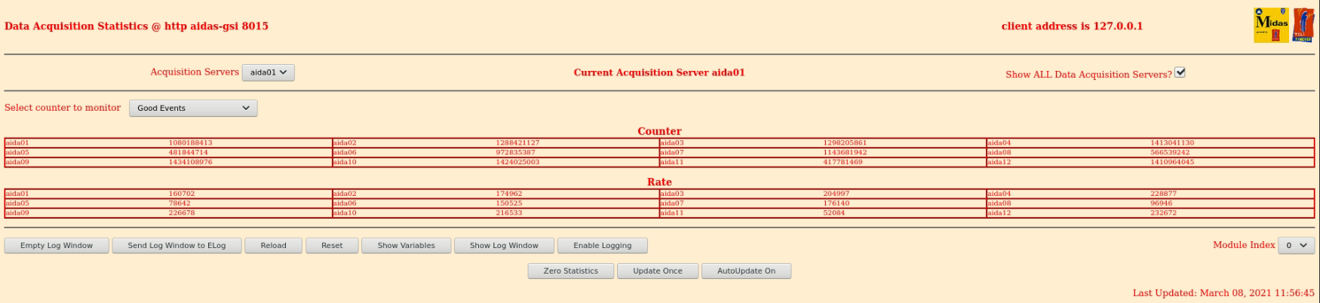Click Data Acquisition Statistics page title
Viewport: 1320px width, 303px height.
click(137, 26)
